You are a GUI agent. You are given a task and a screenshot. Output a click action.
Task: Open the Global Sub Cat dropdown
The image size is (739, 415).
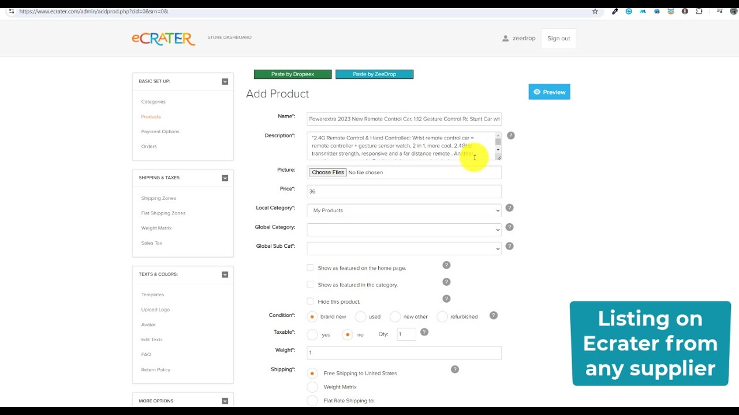tap(404, 248)
